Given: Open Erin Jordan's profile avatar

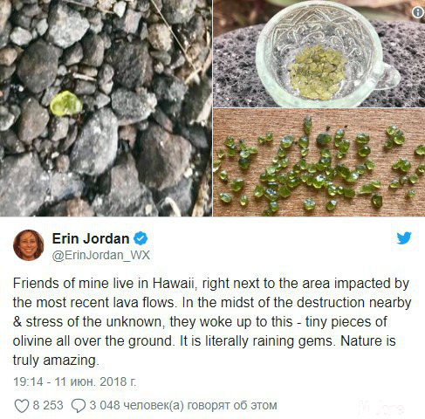Looking at the screenshot, I should tap(29, 245).
